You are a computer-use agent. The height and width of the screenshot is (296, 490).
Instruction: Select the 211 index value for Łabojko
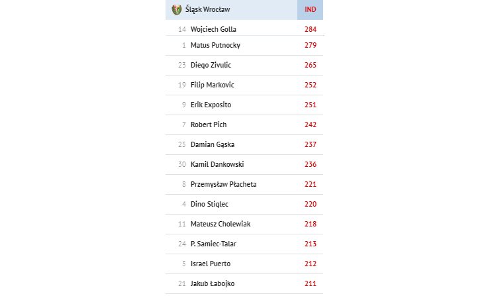point(311,283)
